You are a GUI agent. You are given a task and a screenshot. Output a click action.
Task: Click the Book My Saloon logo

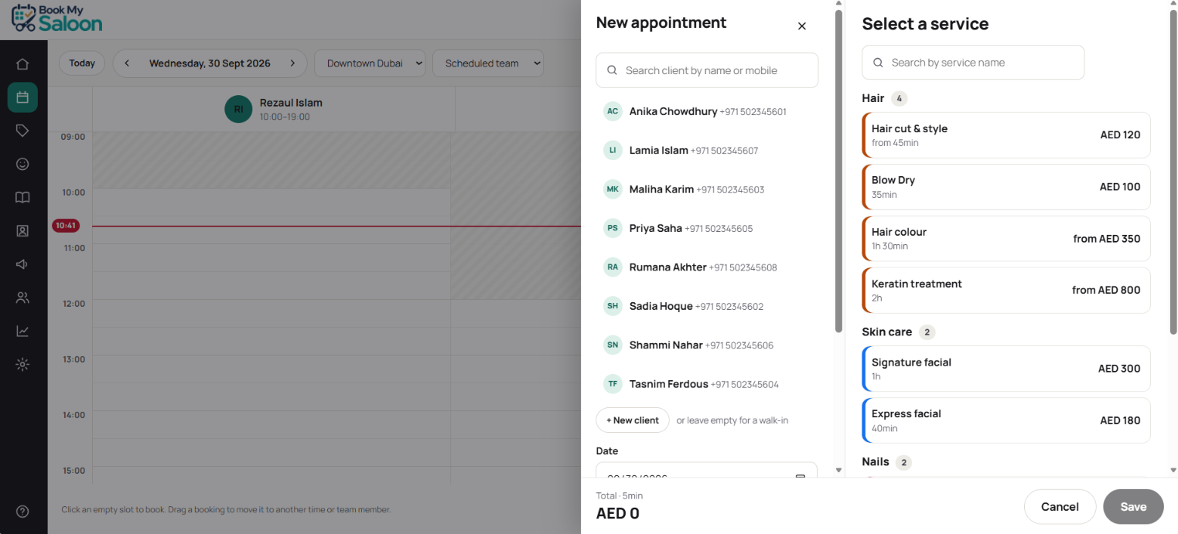pos(56,18)
